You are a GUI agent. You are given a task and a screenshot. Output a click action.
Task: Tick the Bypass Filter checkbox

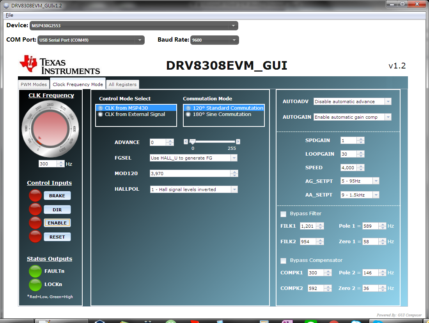[283, 214]
